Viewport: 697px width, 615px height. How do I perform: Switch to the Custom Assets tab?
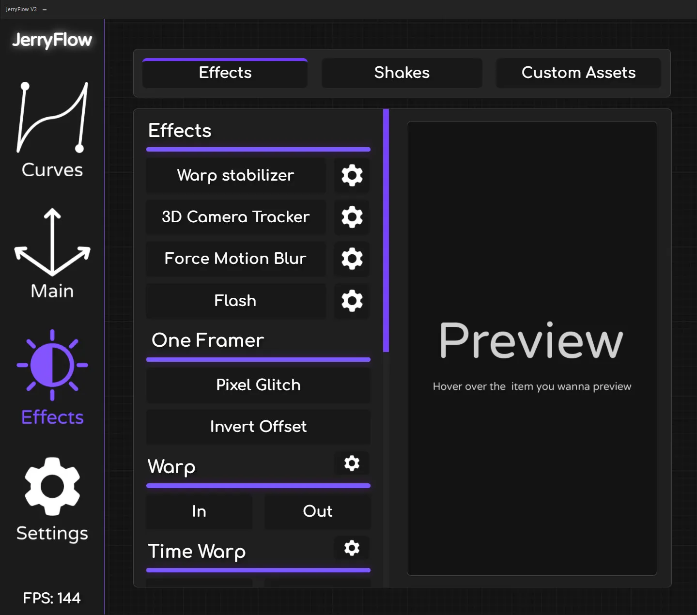(578, 73)
